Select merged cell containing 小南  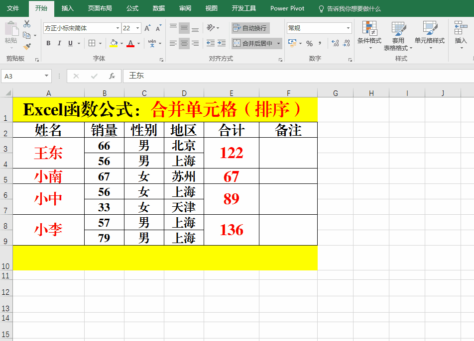click(48, 176)
